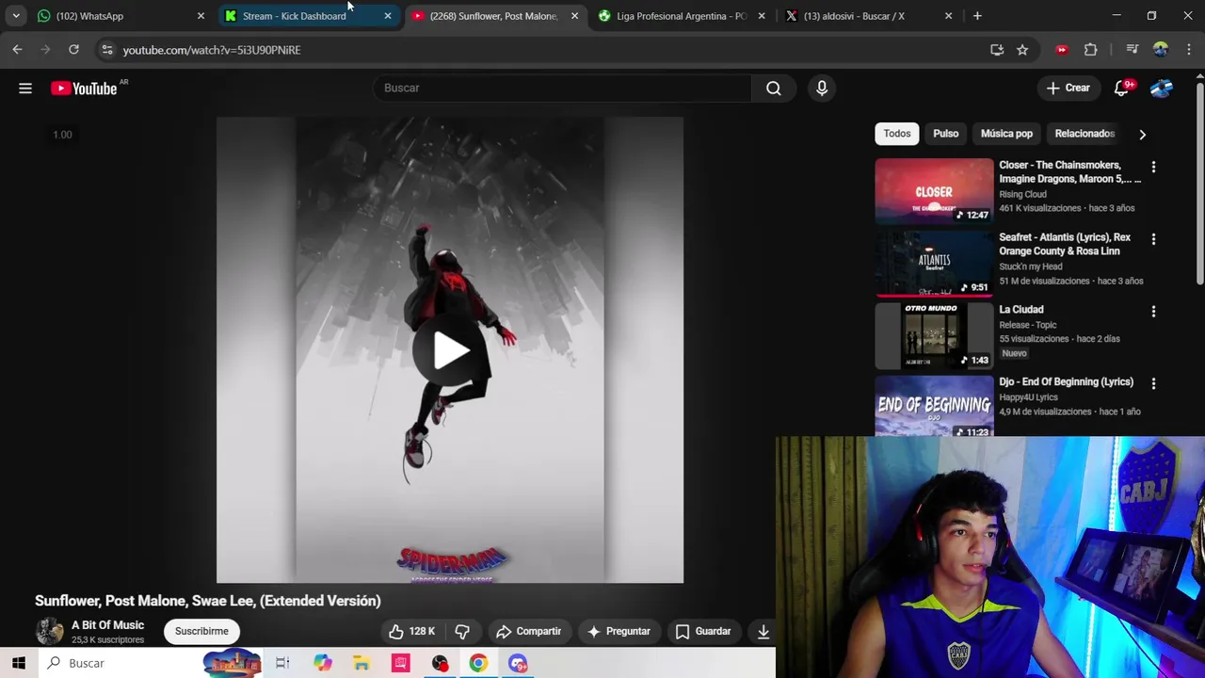This screenshot has height=678, width=1205.
Task: Open A Bit Of Music channel avatar
Action: click(x=49, y=631)
